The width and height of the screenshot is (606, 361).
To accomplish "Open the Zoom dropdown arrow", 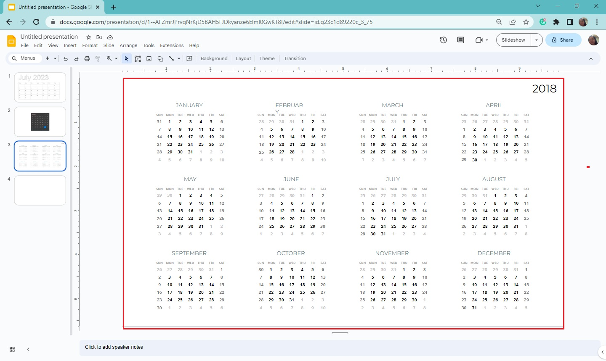I will 116,58.
